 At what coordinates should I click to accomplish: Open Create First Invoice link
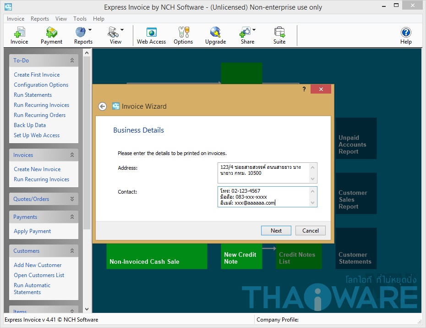[37, 74]
